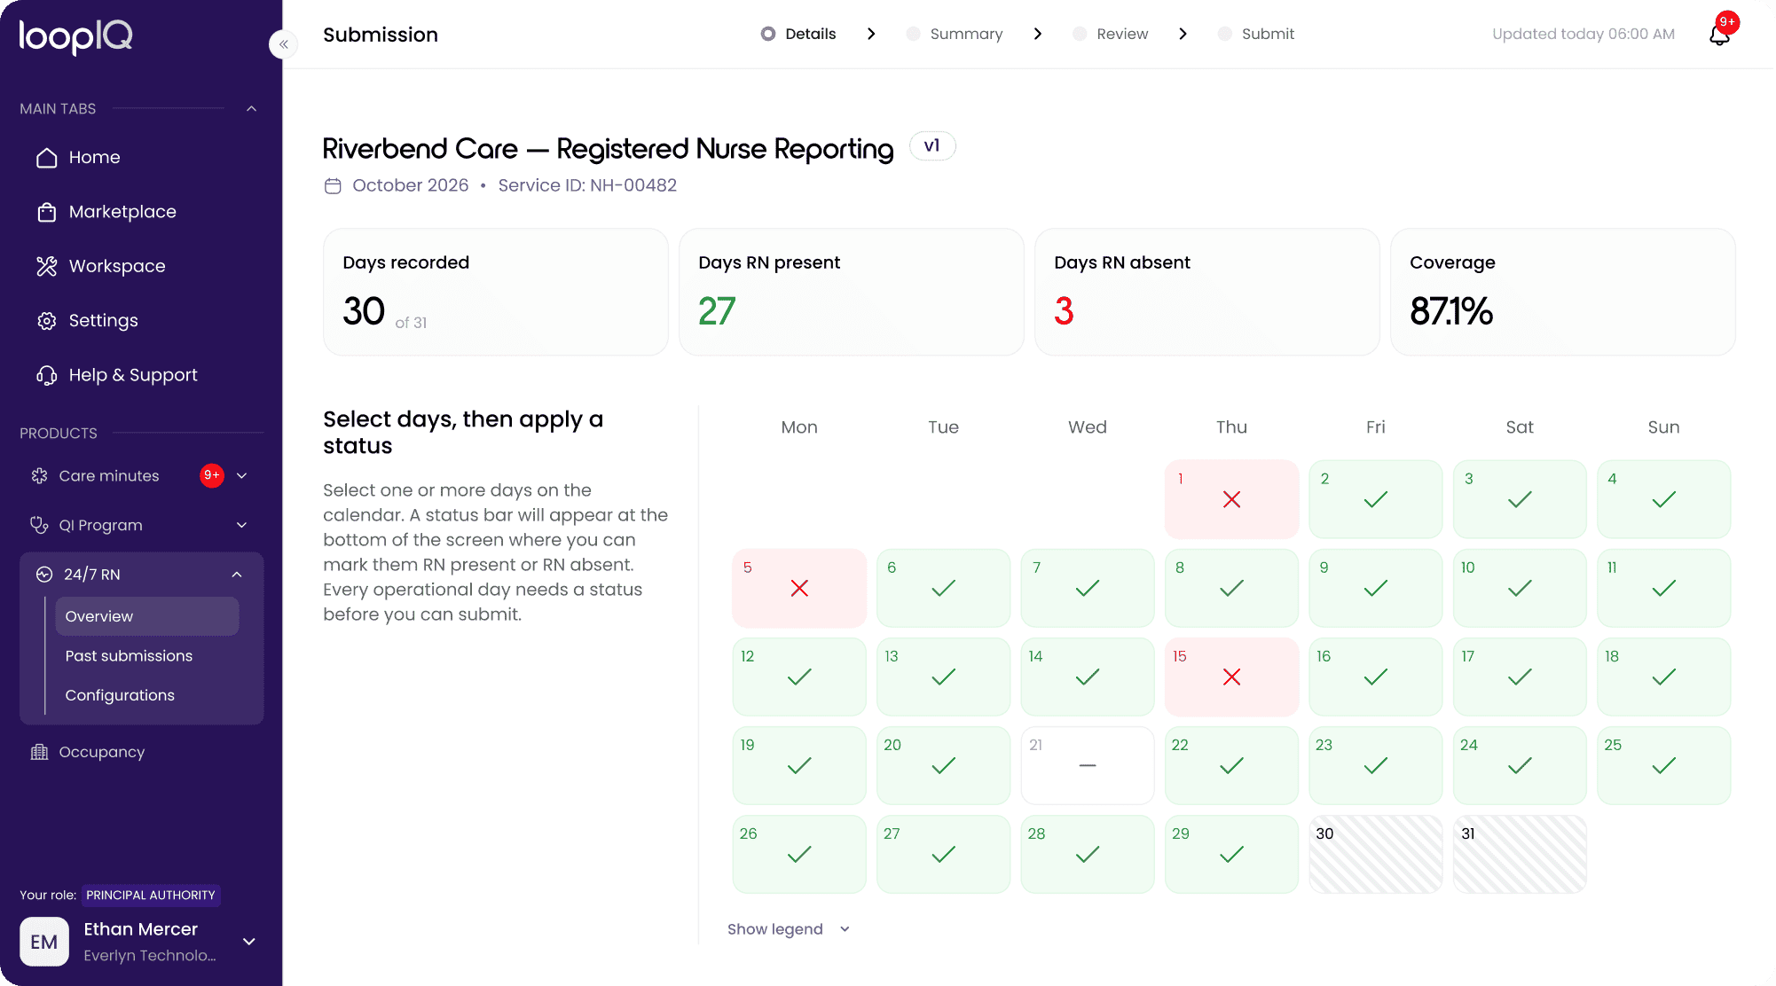Click the QI Program stethoscope icon
The image size is (1776, 986).
39,525
